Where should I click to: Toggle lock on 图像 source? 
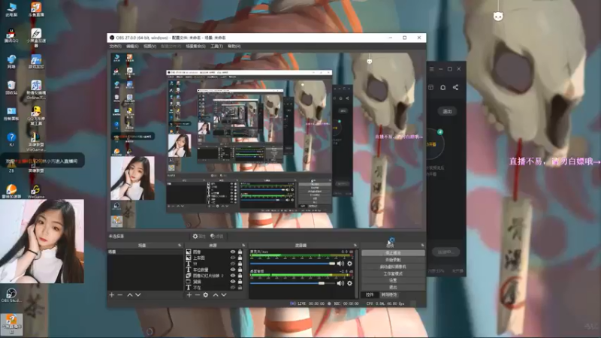point(240,252)
